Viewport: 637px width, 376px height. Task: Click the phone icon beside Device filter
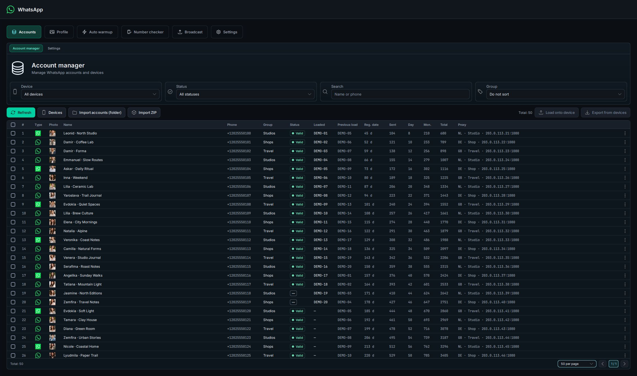15,92
